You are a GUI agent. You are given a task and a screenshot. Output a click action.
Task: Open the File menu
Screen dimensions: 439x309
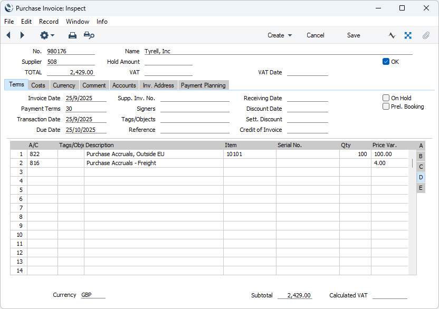point(9,22)
